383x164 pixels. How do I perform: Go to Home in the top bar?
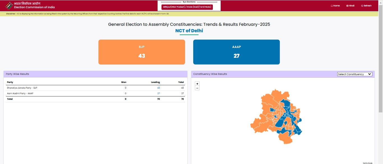tap(335, 6)
